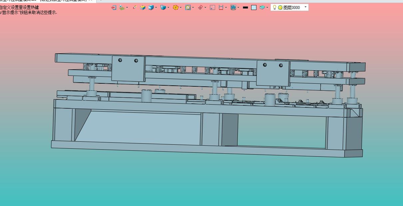Click the yellow circle layer color indicator

[280, 7]
